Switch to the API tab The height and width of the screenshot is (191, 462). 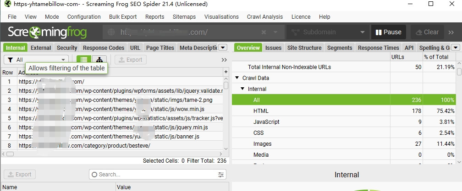pyautogui.click(x=409, y=48)
